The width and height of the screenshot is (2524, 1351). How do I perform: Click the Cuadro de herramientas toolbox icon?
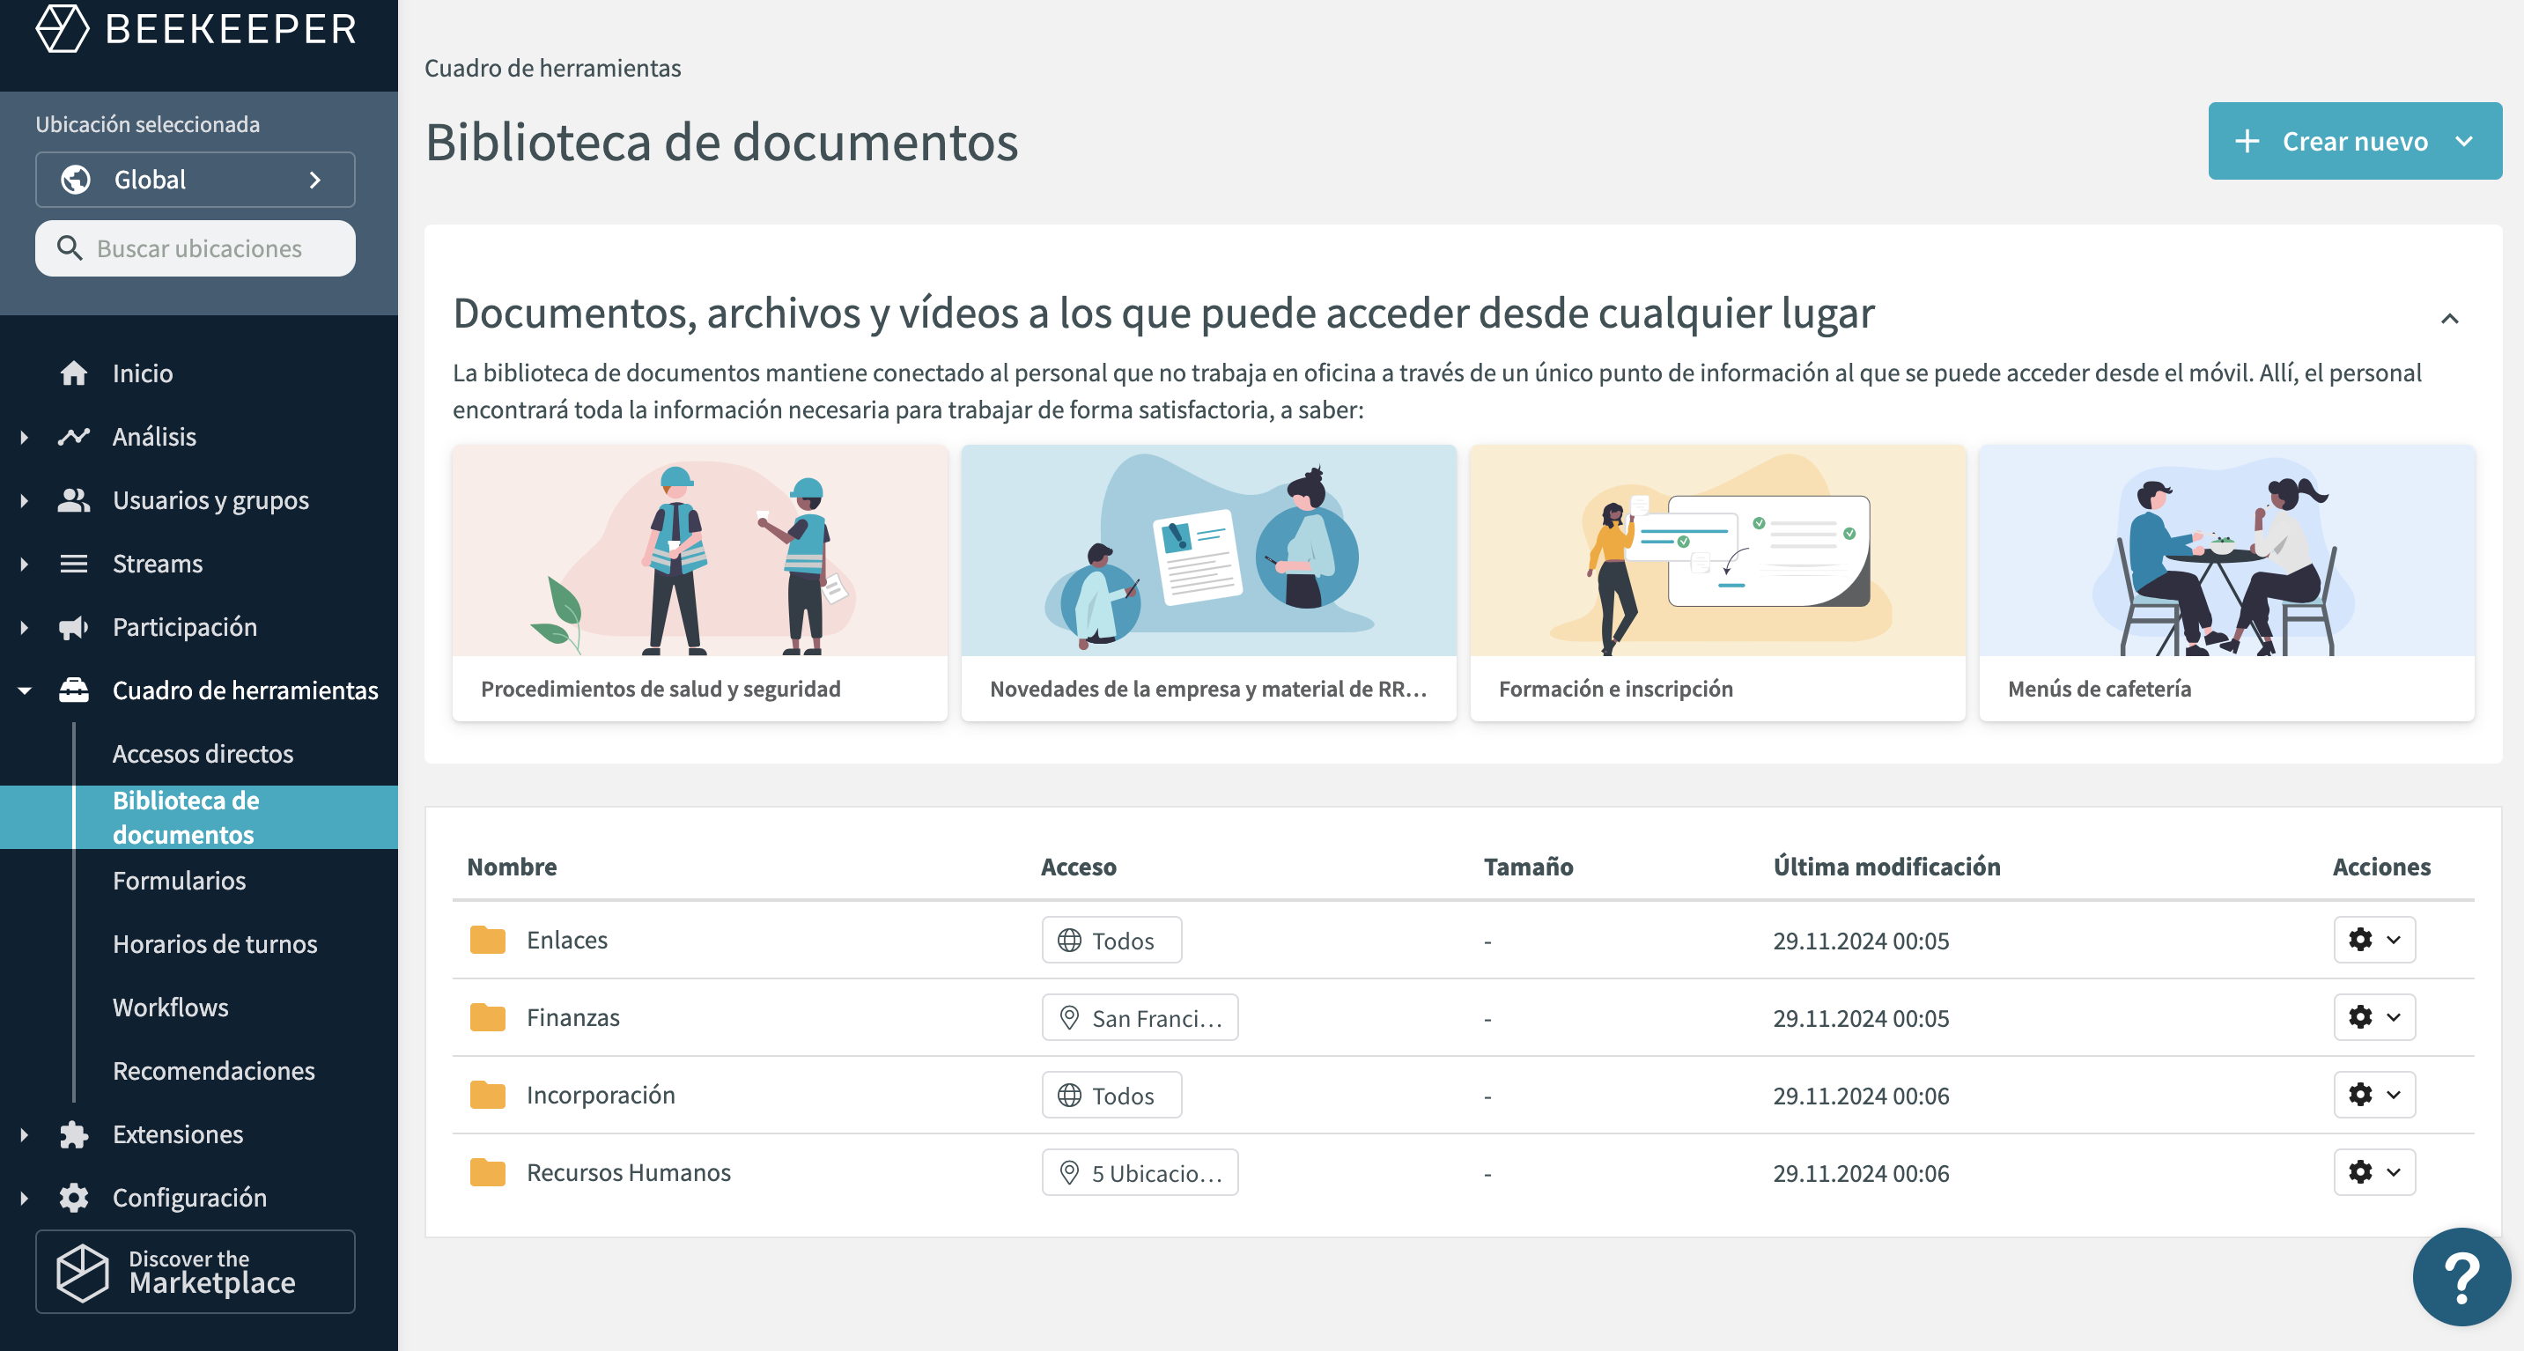coord(73,690)
